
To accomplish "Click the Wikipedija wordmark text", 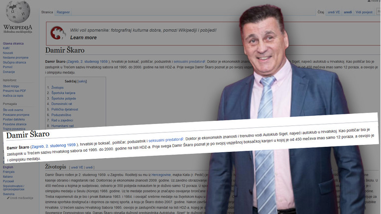I will (x=18, y=27).
